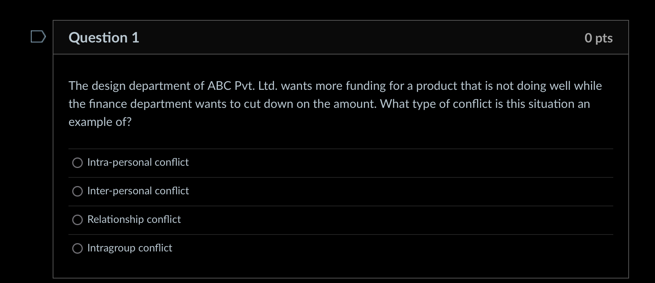Click the "Intra-personal conflict" answer label
The image size is (655, 283).
point(138,162)
